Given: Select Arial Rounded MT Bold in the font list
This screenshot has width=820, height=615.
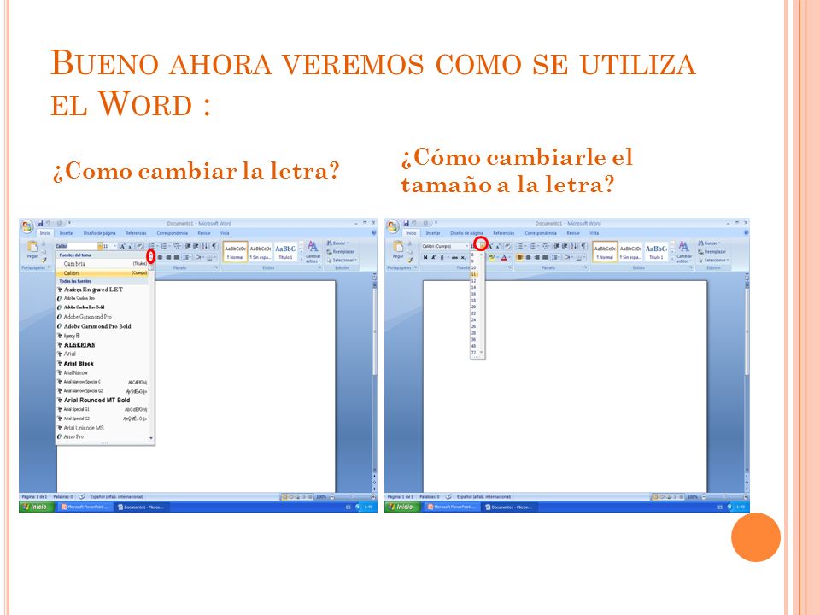Looking at the screenshot, I should (103, 400).
